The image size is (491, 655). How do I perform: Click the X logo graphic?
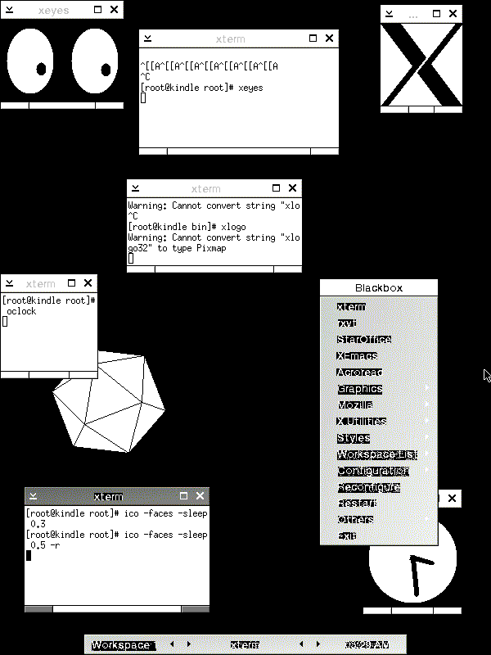(421, 65)
